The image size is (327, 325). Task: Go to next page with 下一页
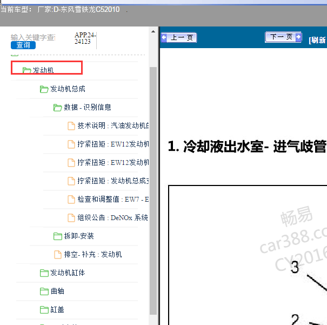click(x=283, y=37)
